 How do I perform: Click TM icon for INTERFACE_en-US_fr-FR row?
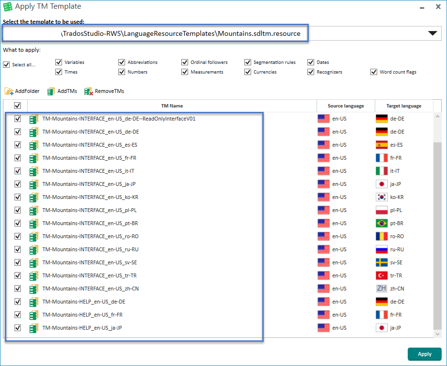(x=34, y=158)
